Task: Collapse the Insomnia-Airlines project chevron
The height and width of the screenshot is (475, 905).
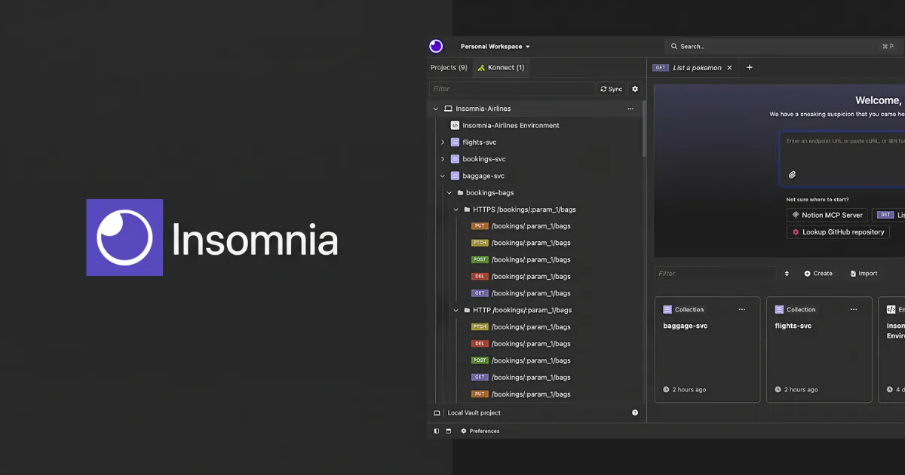Action: coord(435,109)
